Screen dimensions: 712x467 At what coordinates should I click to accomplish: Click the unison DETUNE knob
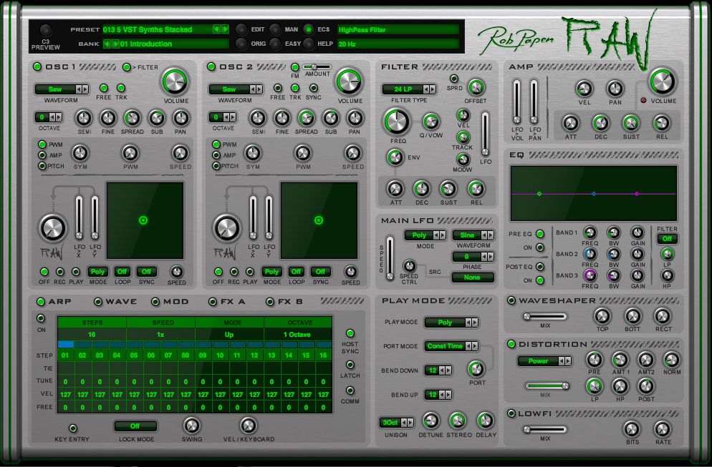tap(430, 421)
